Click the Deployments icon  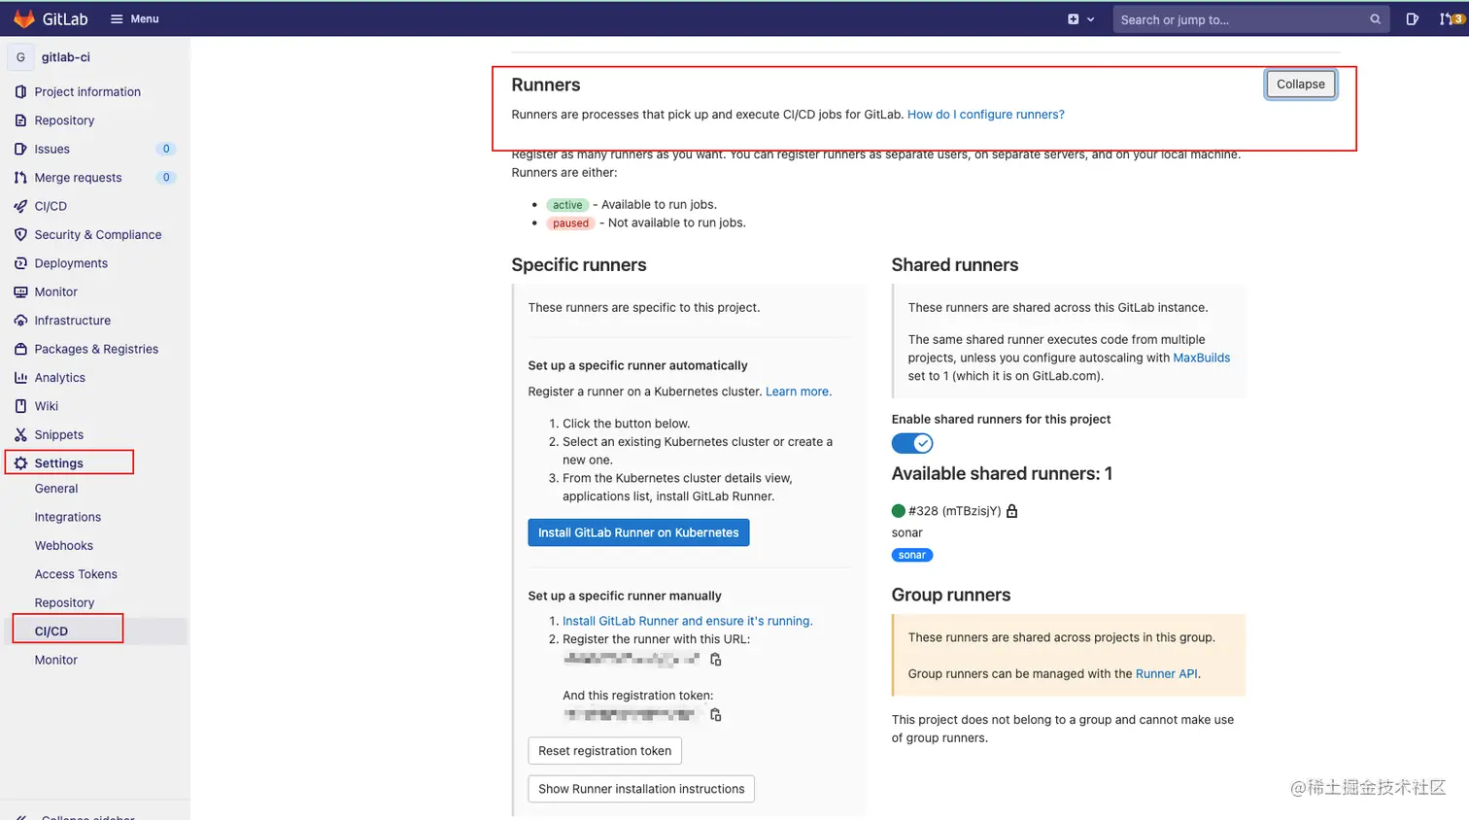20,263
